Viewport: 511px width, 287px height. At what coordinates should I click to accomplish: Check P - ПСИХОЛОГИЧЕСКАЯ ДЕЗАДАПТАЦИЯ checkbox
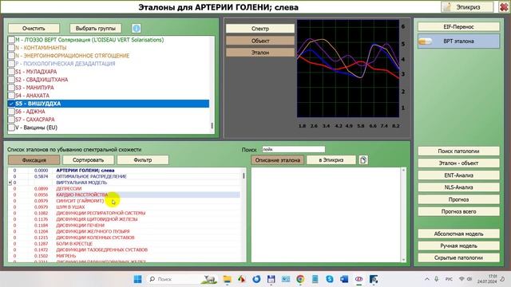[11, 64]
